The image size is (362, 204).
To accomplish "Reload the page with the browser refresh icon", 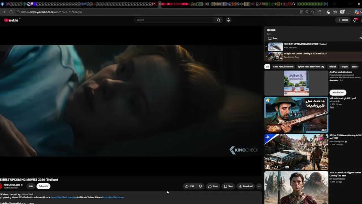I will click(11, 12).
